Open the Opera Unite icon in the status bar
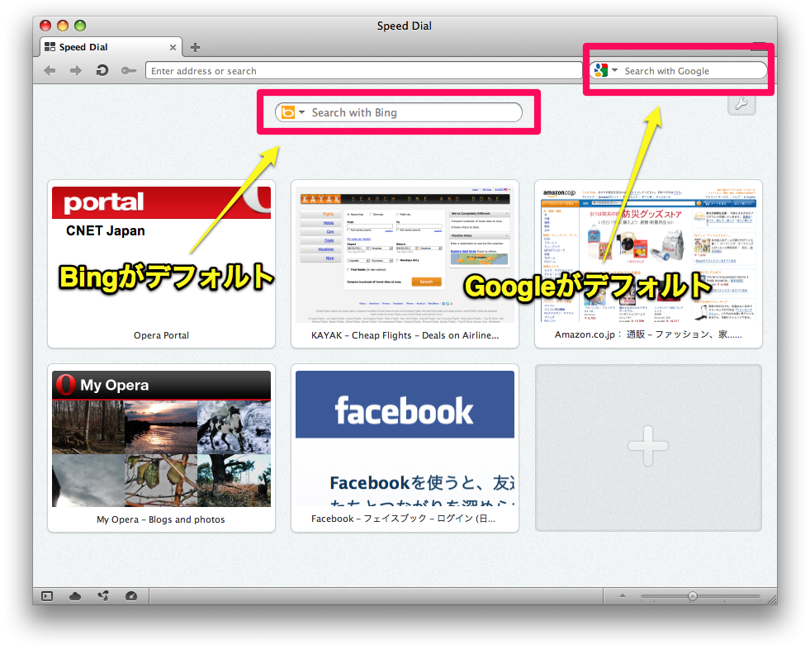The height and width of the screenshot is (654, 810). click(x=103, y=596)
